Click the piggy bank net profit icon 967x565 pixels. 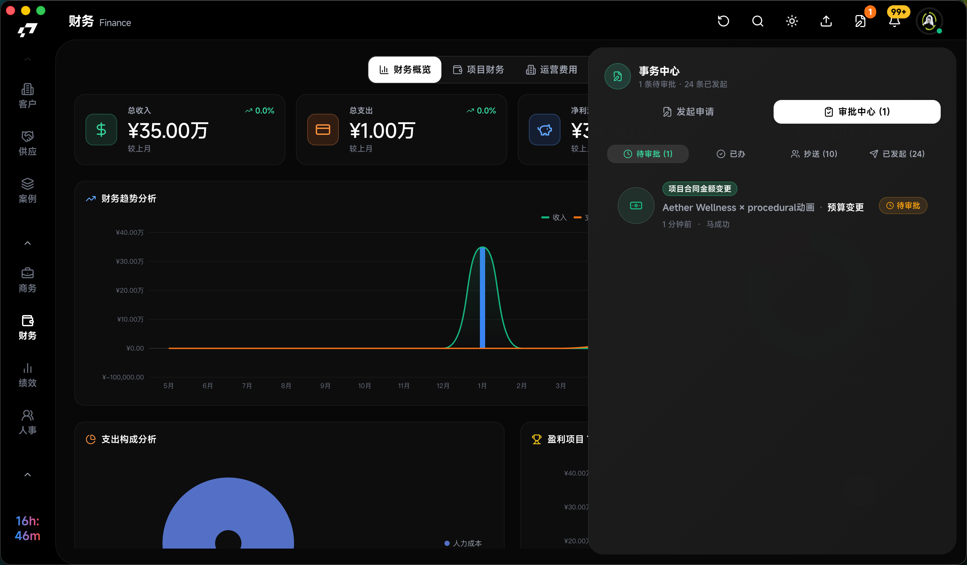(x=545, y=130)
